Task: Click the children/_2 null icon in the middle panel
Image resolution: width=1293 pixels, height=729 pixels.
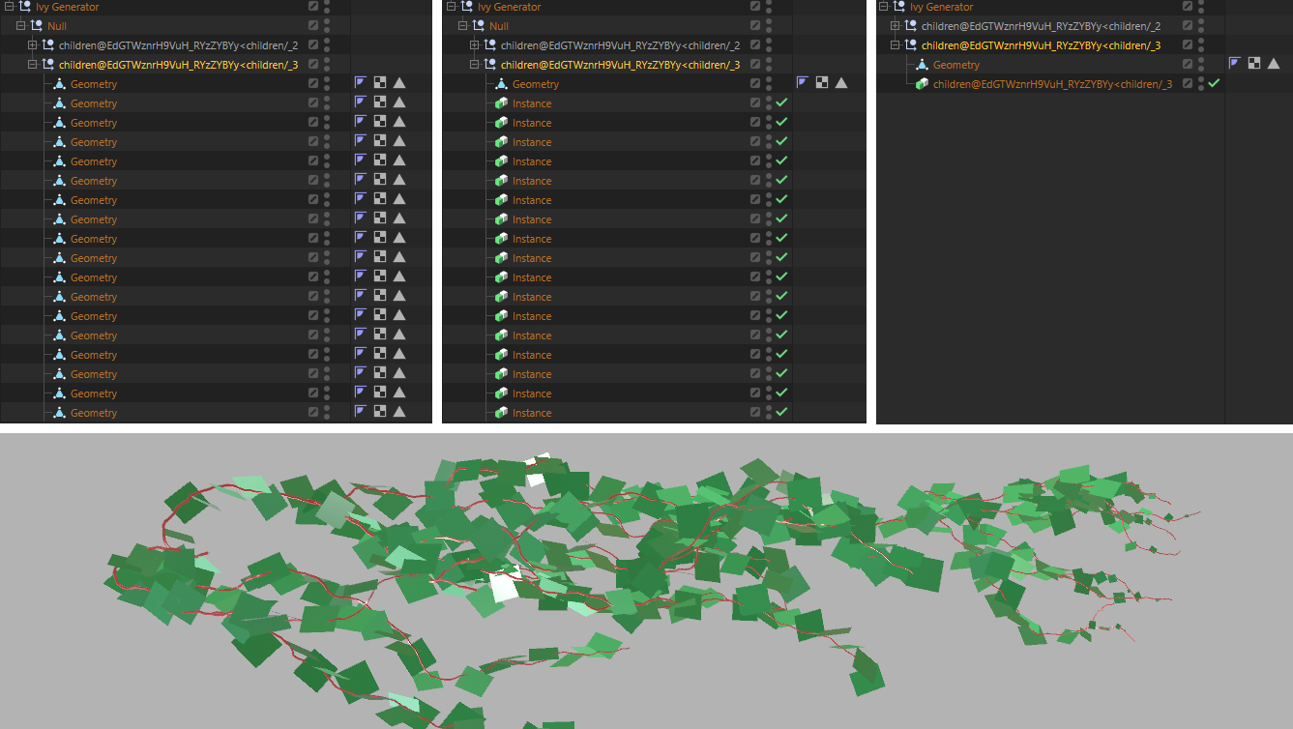Action: pos(488,45)
